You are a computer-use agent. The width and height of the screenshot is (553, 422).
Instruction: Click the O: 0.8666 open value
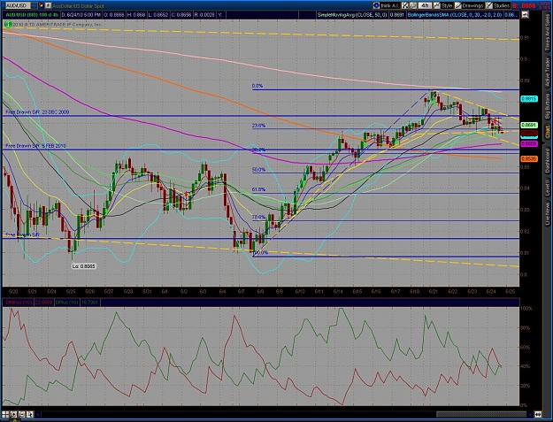114,15
